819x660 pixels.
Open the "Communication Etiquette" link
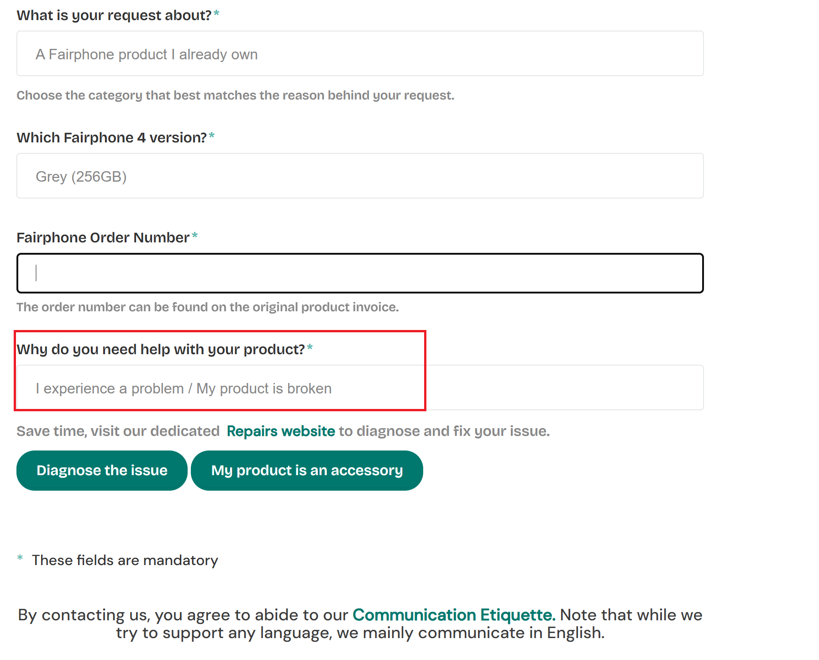454,615
